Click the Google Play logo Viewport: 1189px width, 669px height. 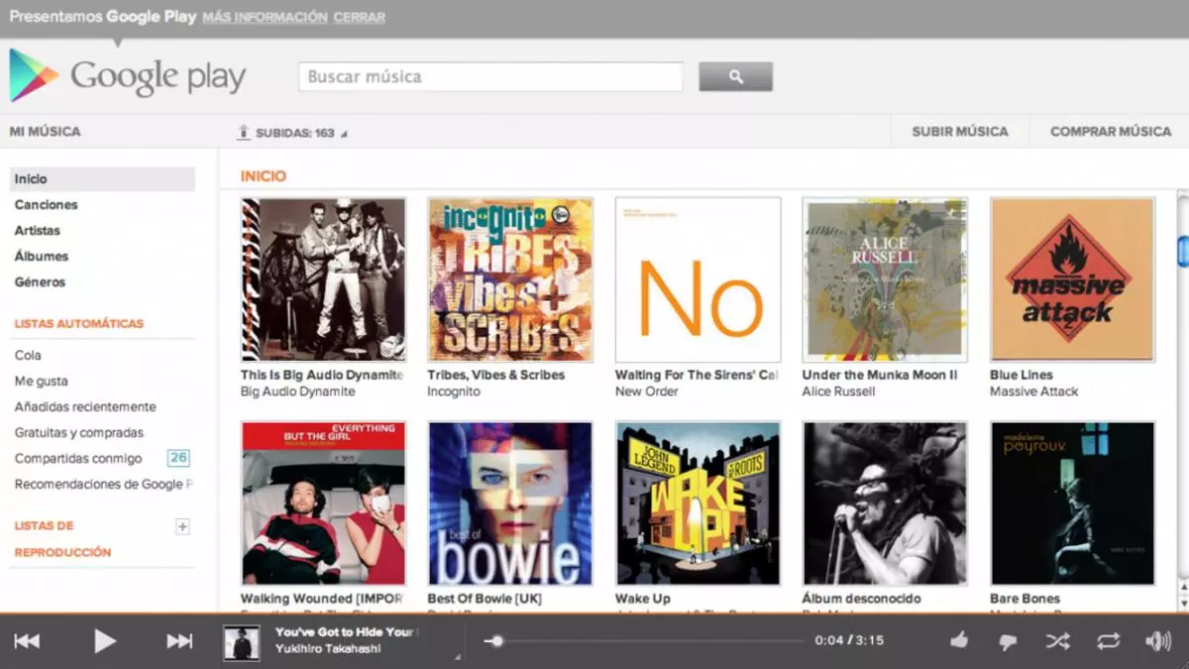pos(128,76)
